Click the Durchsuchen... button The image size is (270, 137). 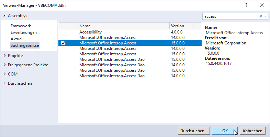(194, 131)
